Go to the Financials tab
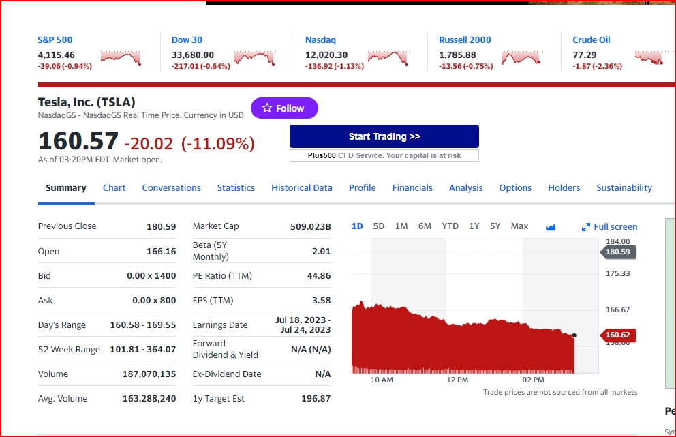Screen dimensions: 676x437 coord(412,188)
